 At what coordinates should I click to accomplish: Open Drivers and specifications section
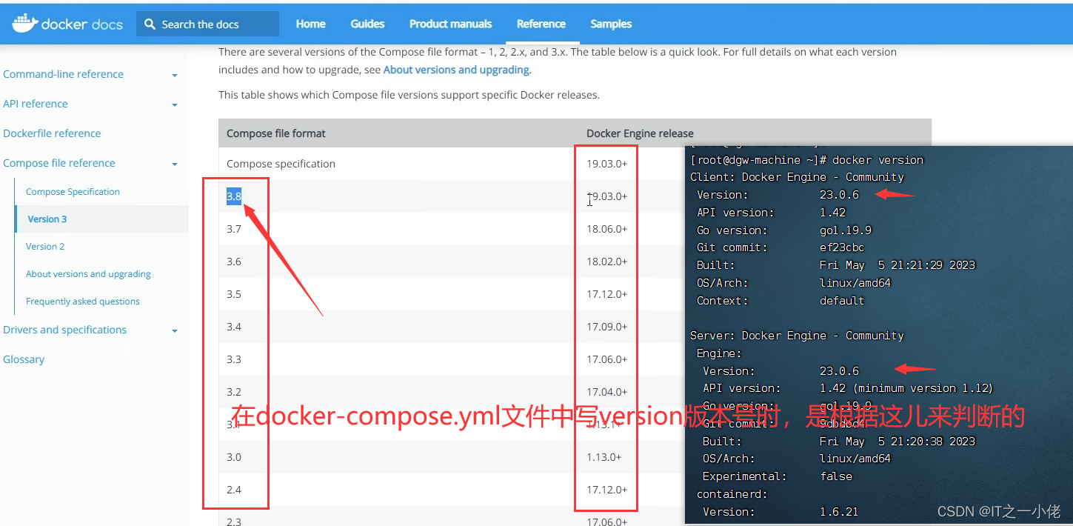tap(64, 330)
